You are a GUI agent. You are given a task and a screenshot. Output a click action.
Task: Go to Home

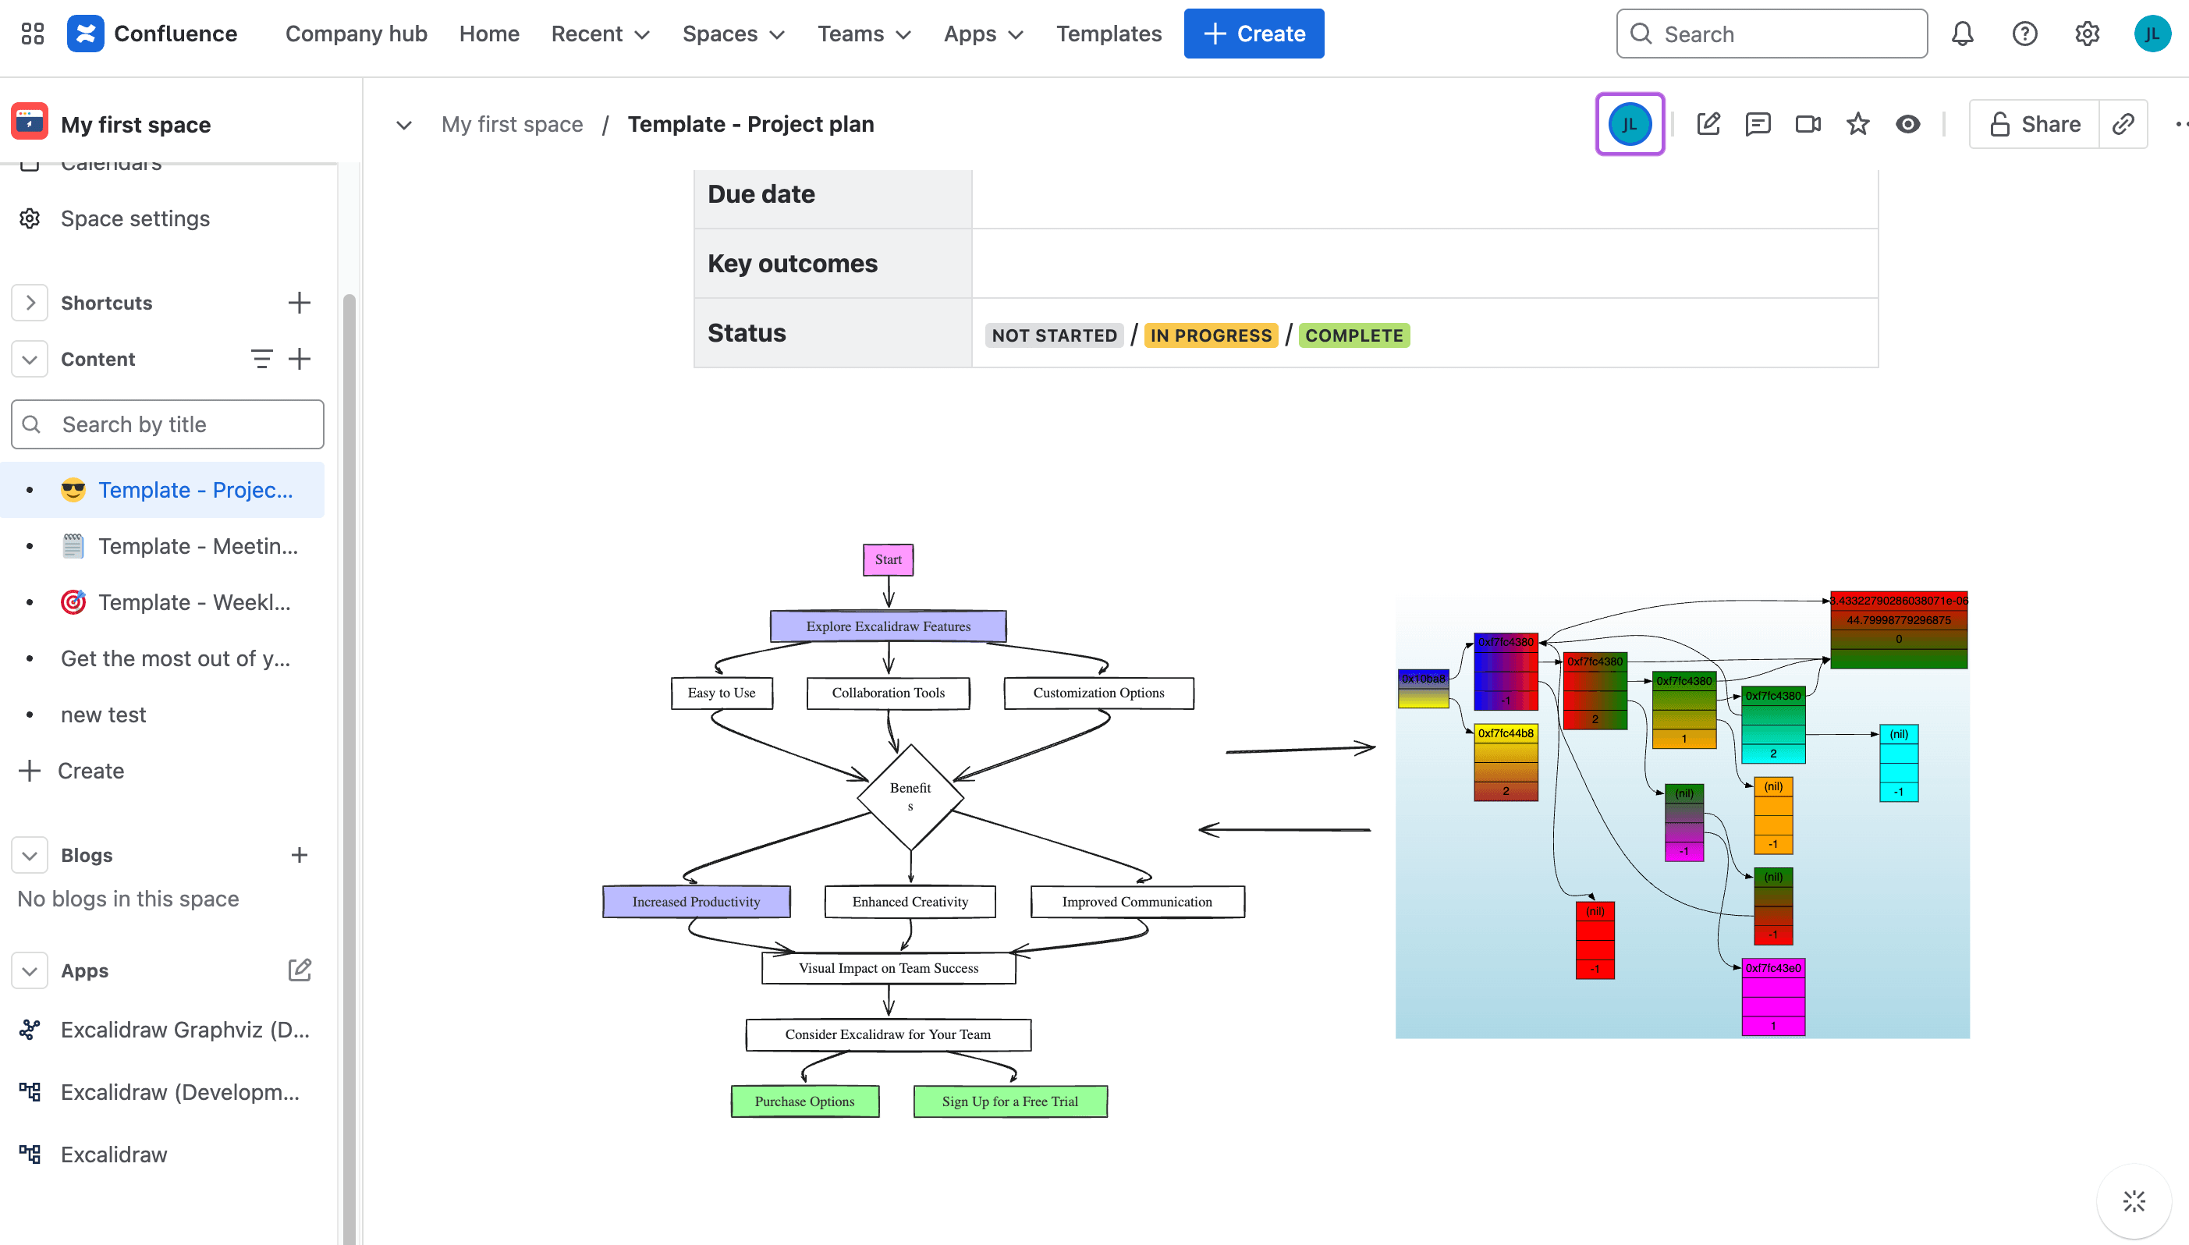489,34
